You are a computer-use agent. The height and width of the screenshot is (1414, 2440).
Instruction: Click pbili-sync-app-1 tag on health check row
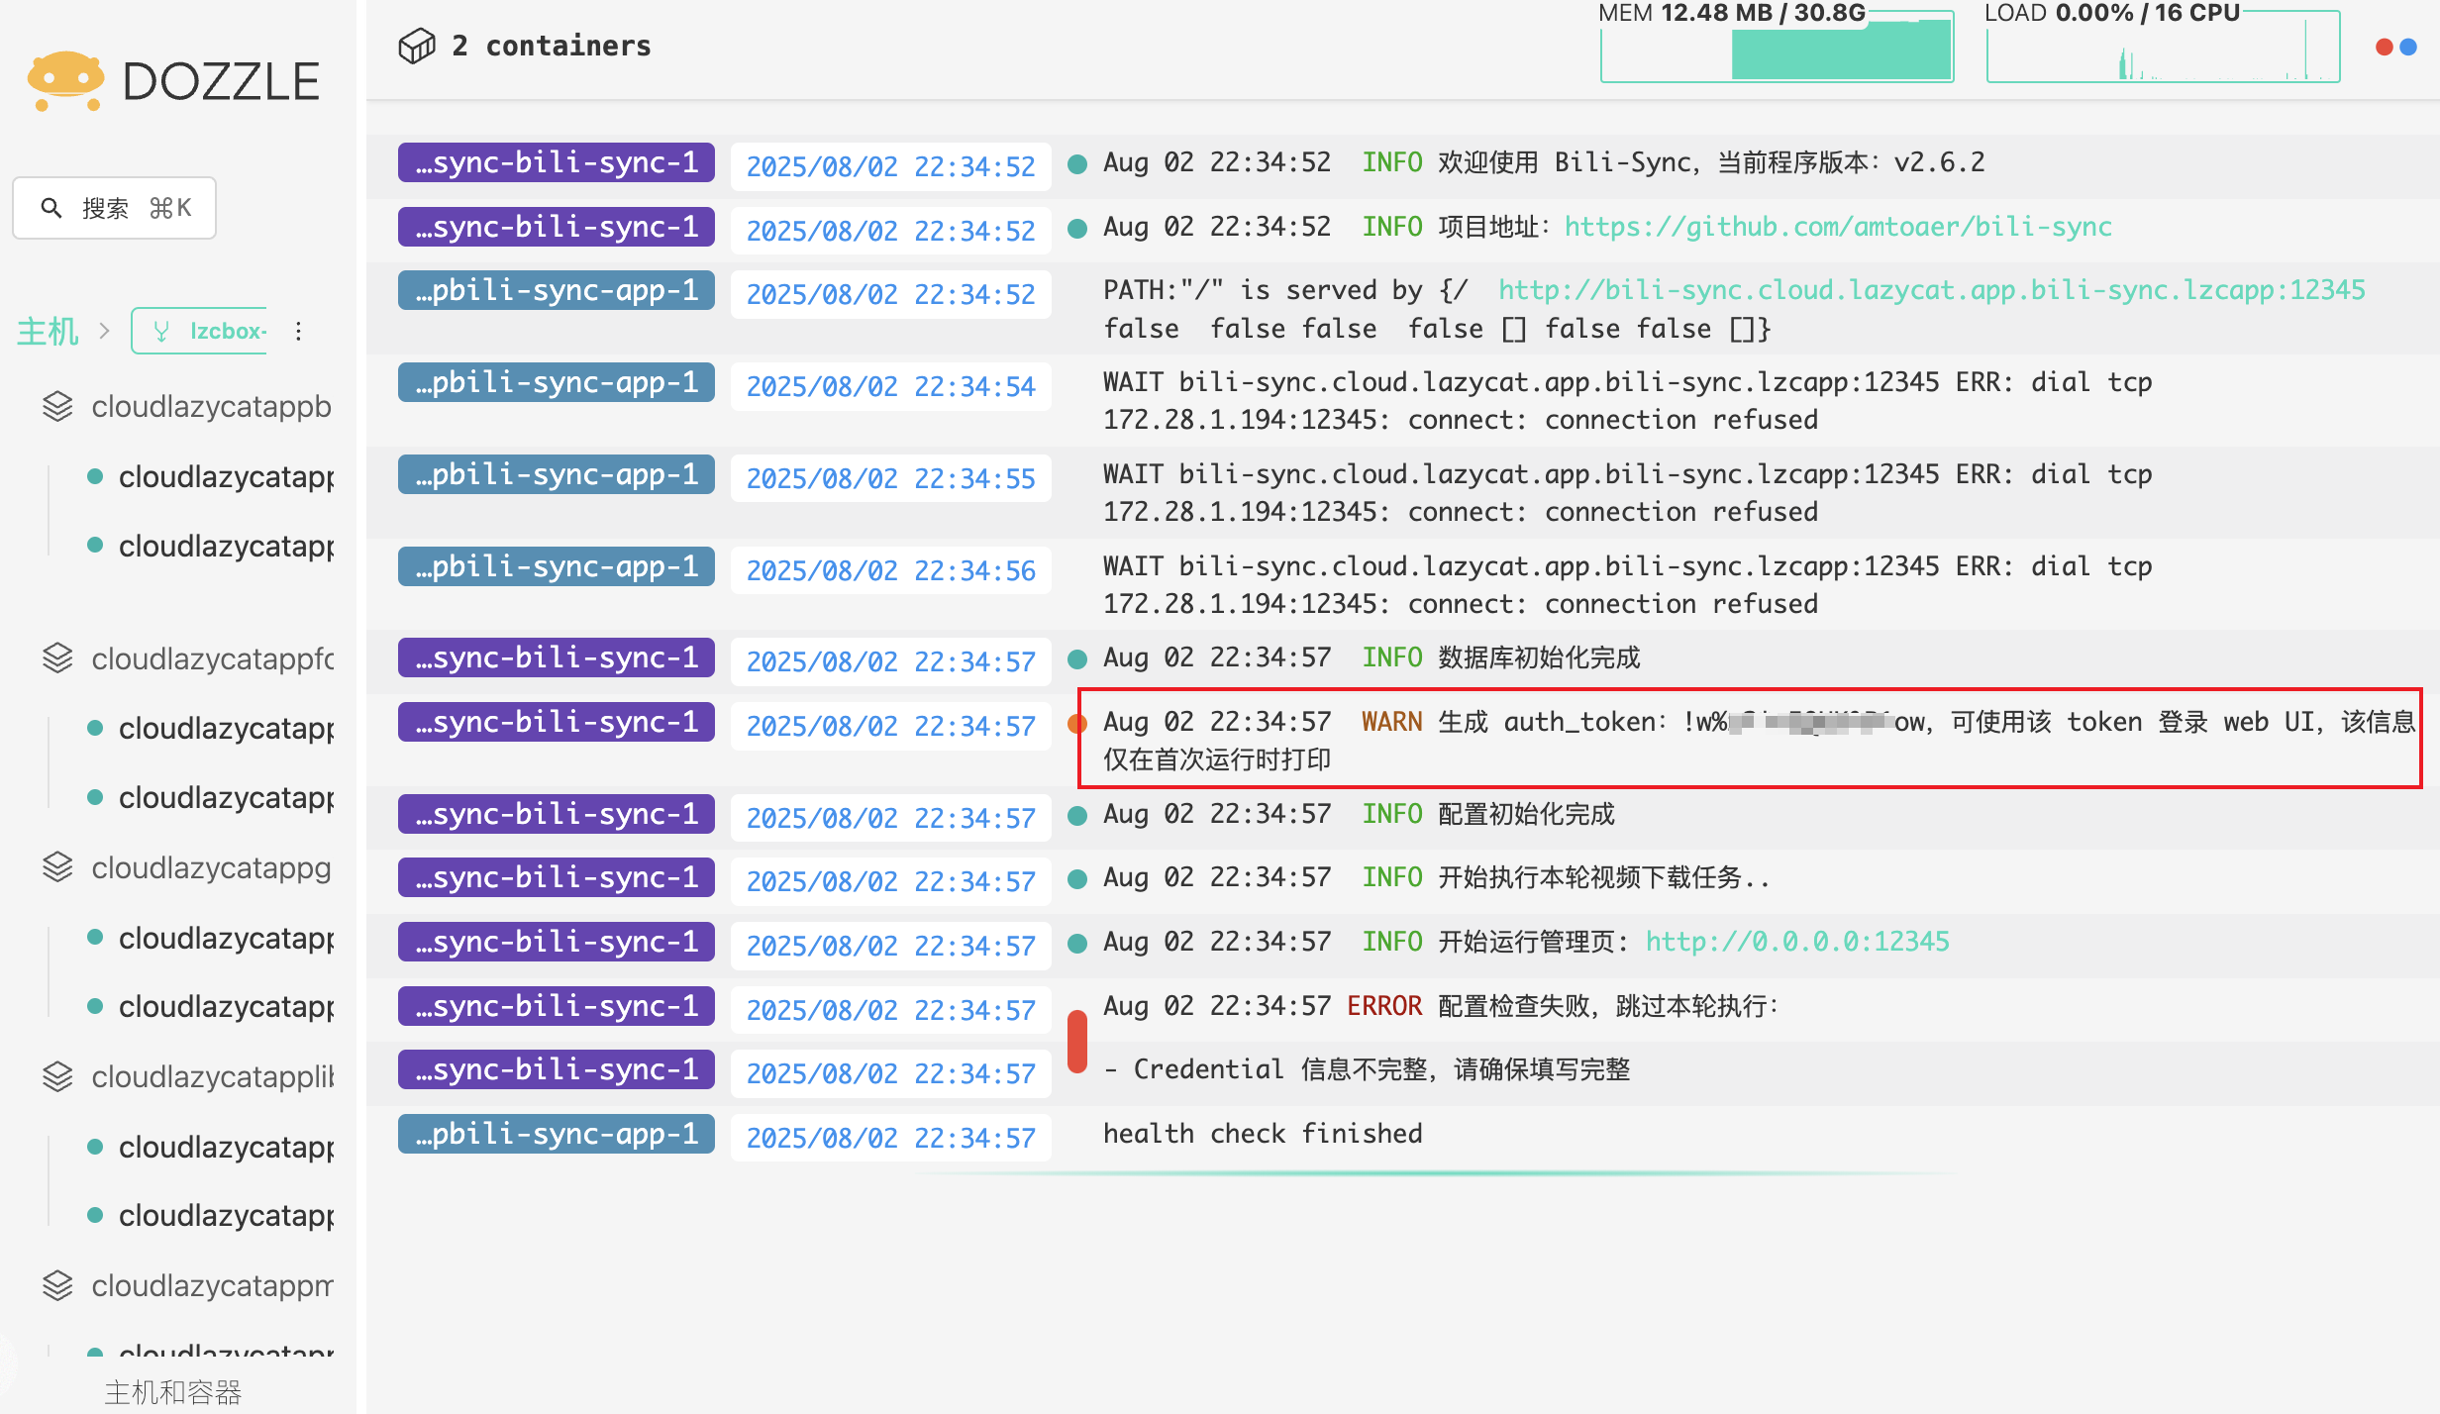[557, 1134]
